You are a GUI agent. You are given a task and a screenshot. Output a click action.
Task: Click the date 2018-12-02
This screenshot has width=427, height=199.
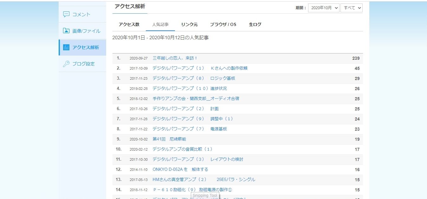click(139, 99)
